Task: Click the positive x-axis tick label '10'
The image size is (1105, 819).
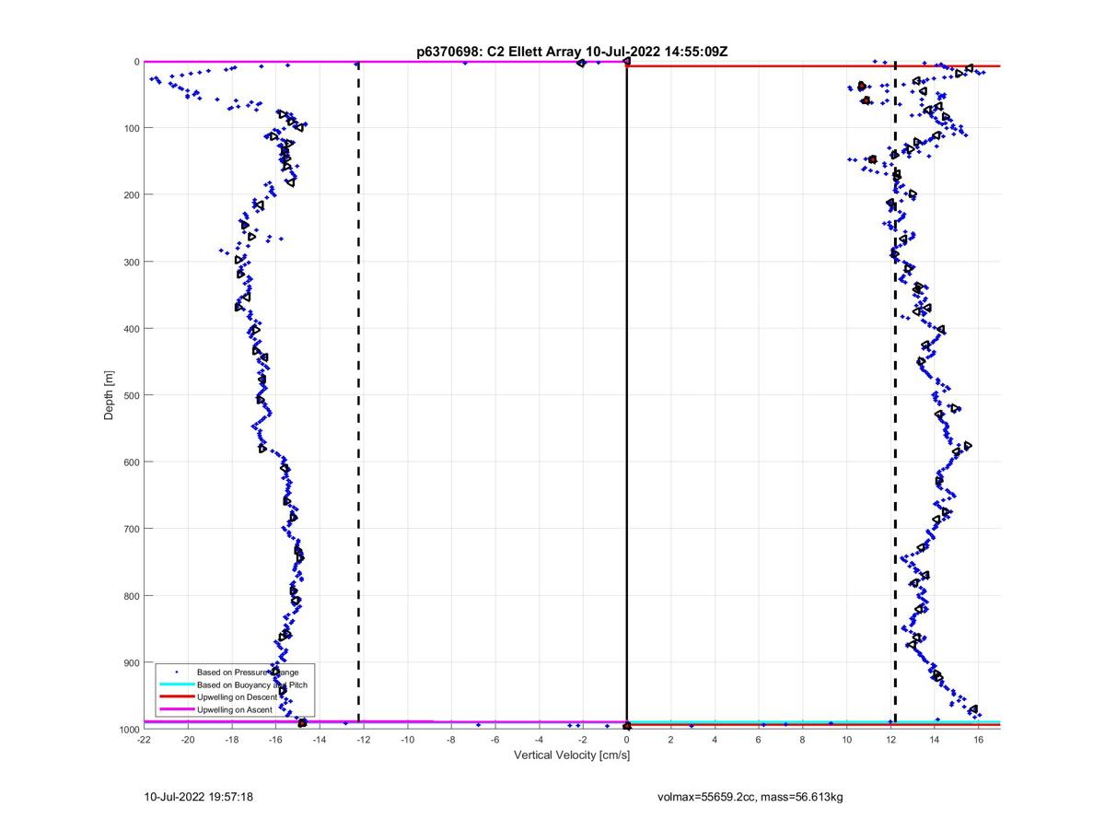Action: [x=846, y=739]
